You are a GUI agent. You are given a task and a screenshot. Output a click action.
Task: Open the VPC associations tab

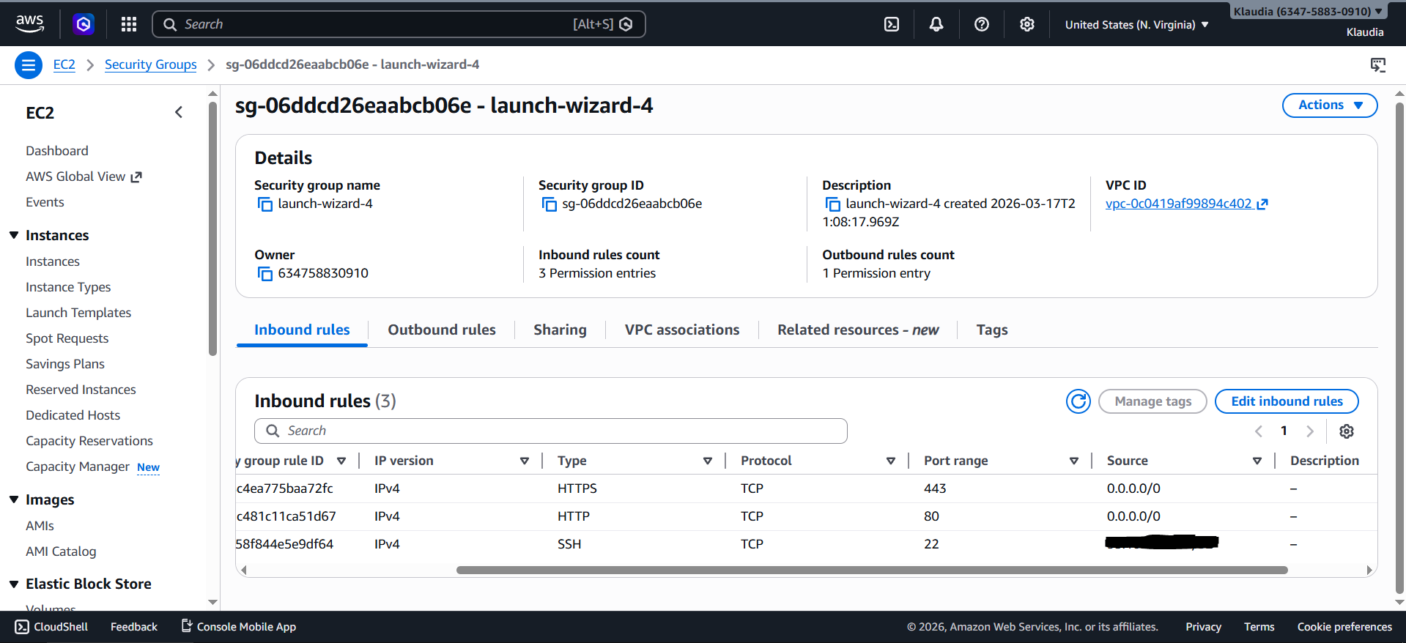point(682,330)
